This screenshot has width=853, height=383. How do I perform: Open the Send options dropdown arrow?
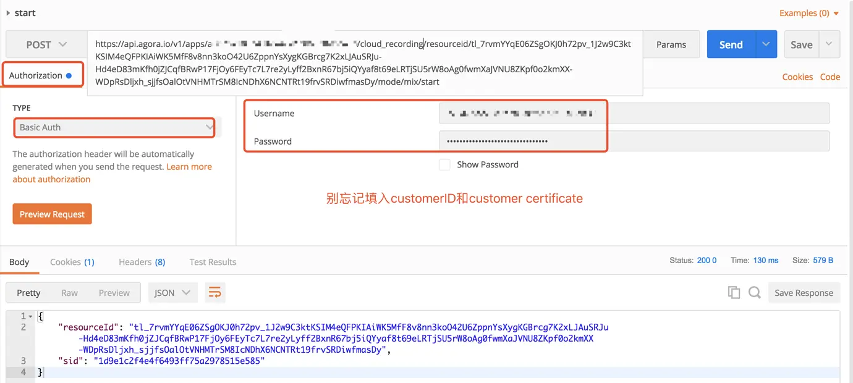[x=766, y=44]
